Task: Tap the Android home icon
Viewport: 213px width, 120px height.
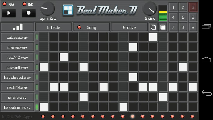Action: tap(206, 59)
